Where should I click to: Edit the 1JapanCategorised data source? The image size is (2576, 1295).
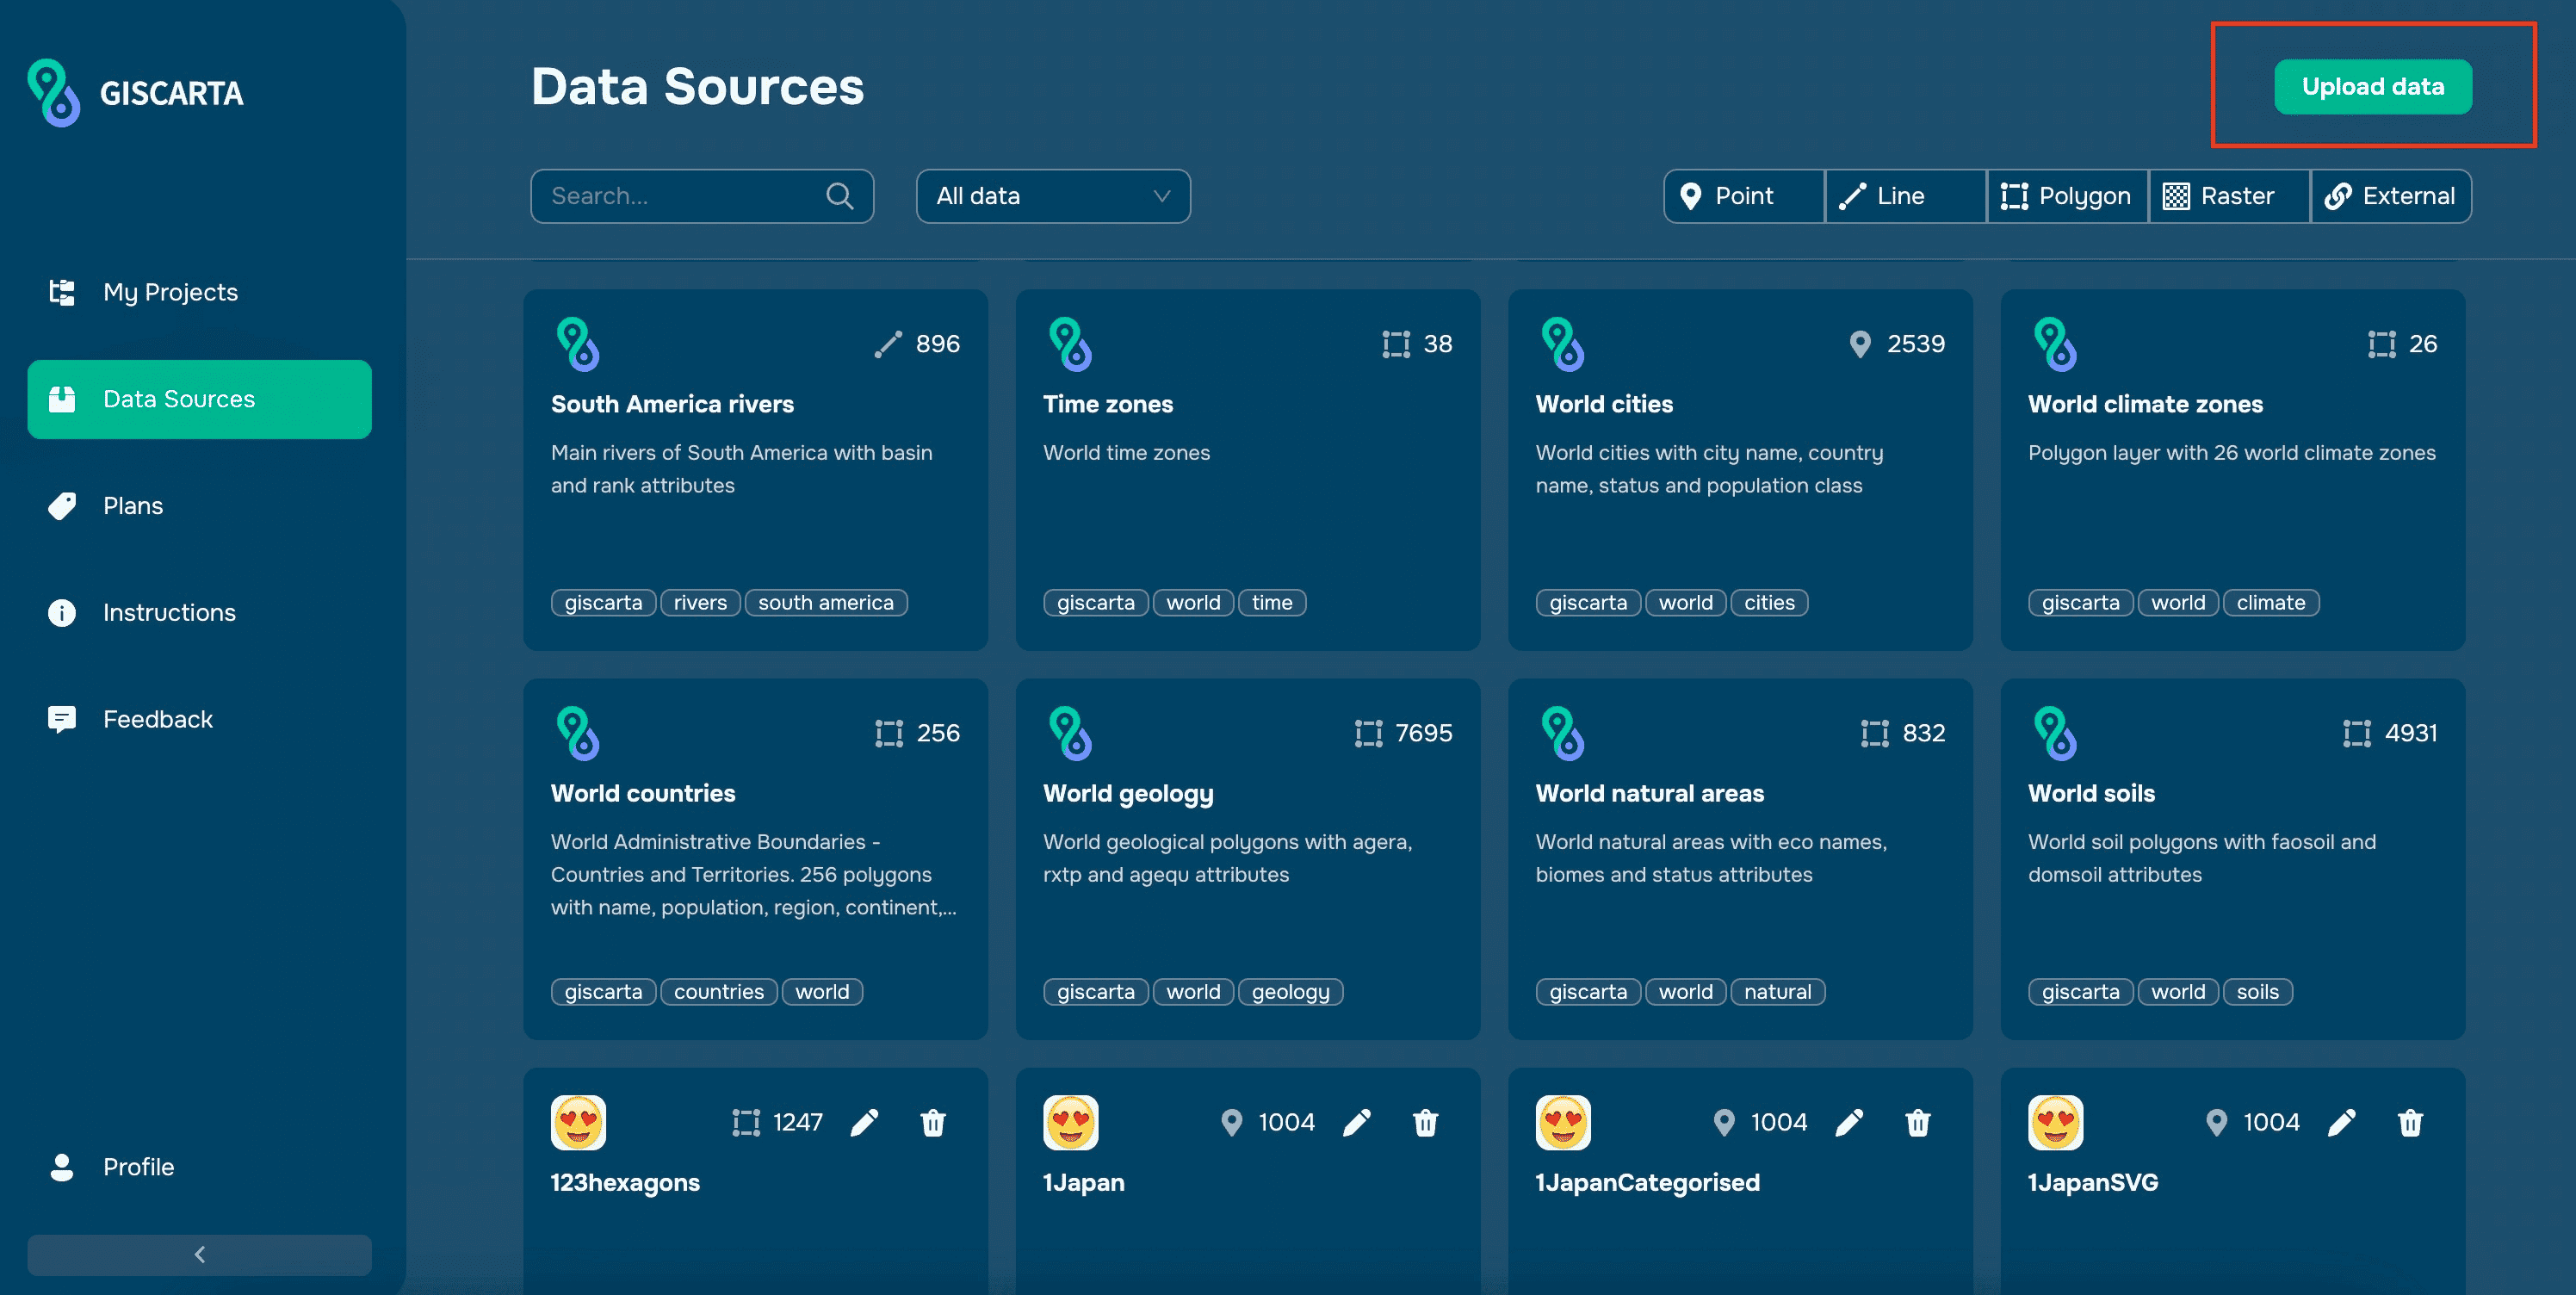(x=1849, y=1122)
